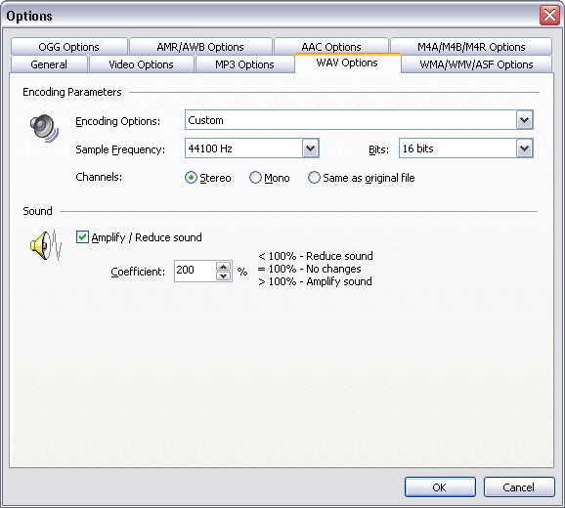The width and height of the screenshot is (565, 508).
Task: Switch to OGG Options tab
Action: click(68, 47)
